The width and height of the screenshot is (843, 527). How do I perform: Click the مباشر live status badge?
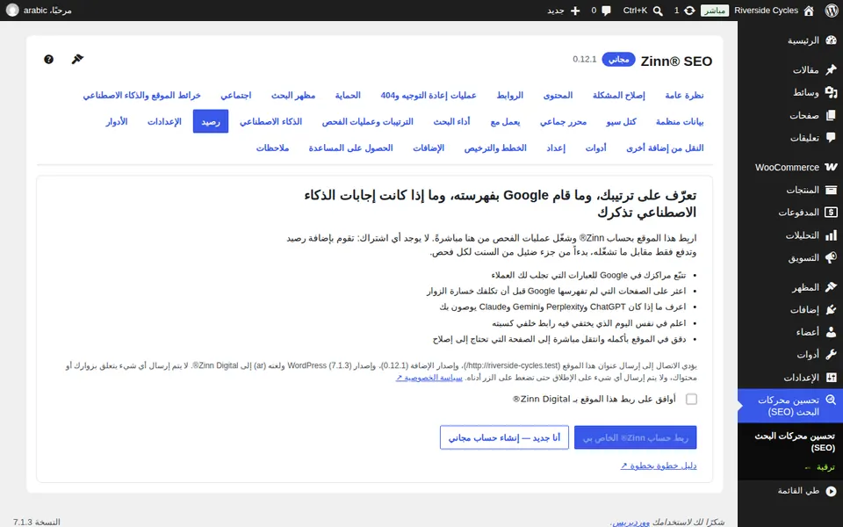[x=715, y=11]
